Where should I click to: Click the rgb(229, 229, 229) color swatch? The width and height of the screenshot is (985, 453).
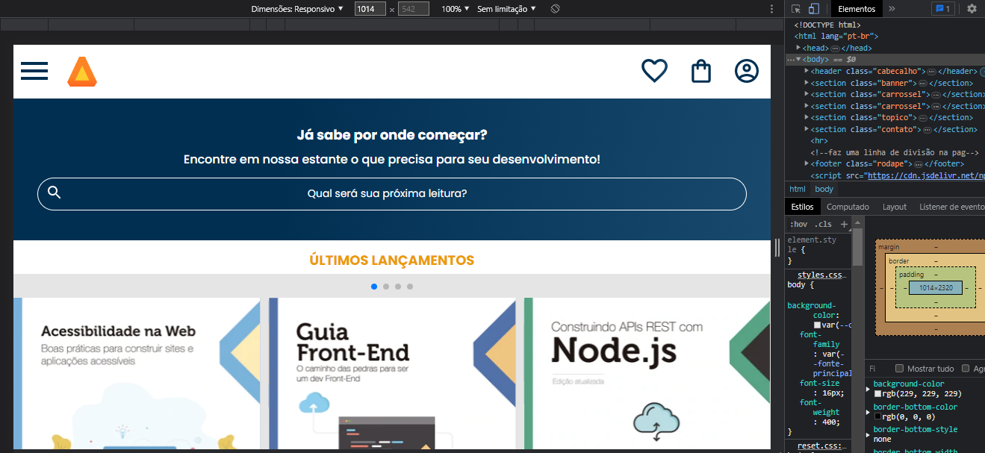[x=878, y=394]
